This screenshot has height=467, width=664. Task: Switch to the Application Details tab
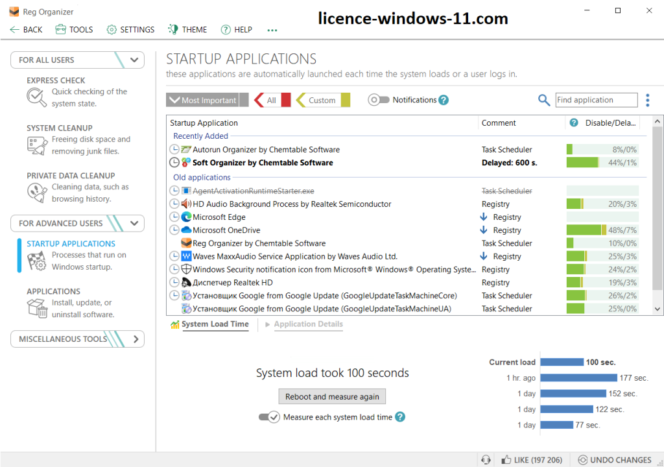tap(308, 324)
